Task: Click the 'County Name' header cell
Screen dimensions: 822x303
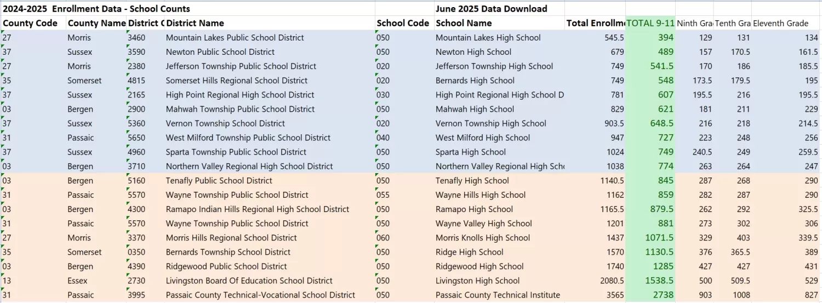Action: (96, 23)
